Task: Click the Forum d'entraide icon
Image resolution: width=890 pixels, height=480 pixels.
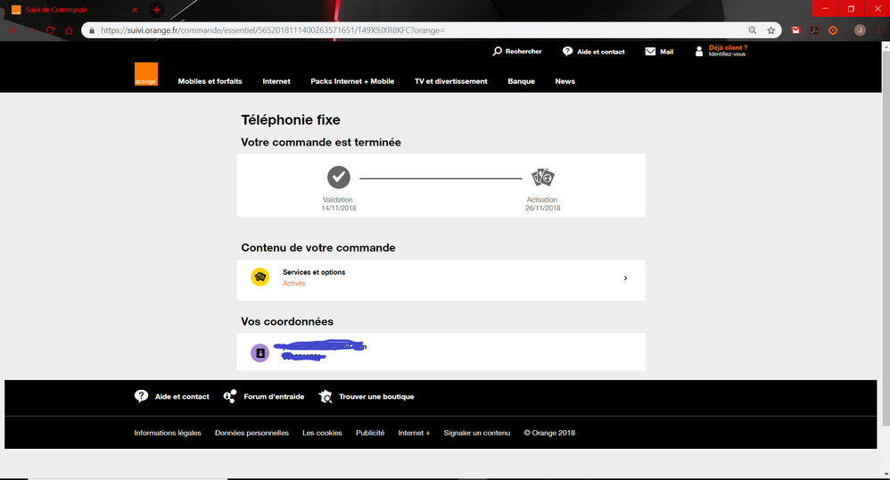Action: 230,396
